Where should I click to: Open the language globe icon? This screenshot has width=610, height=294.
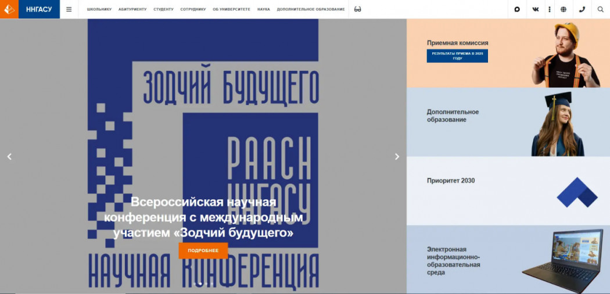point(564,9)
